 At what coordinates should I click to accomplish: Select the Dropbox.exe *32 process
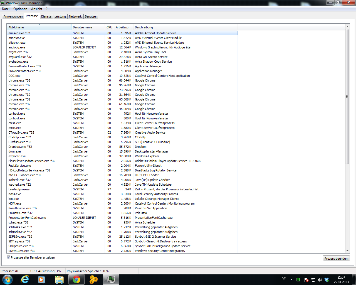[x=122, y=147]
